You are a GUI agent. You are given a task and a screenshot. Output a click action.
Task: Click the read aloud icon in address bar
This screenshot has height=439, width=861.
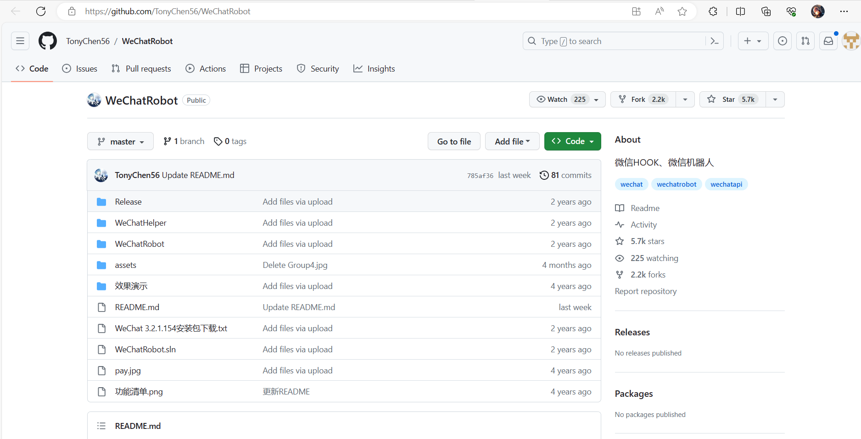[x=660, y=11]
